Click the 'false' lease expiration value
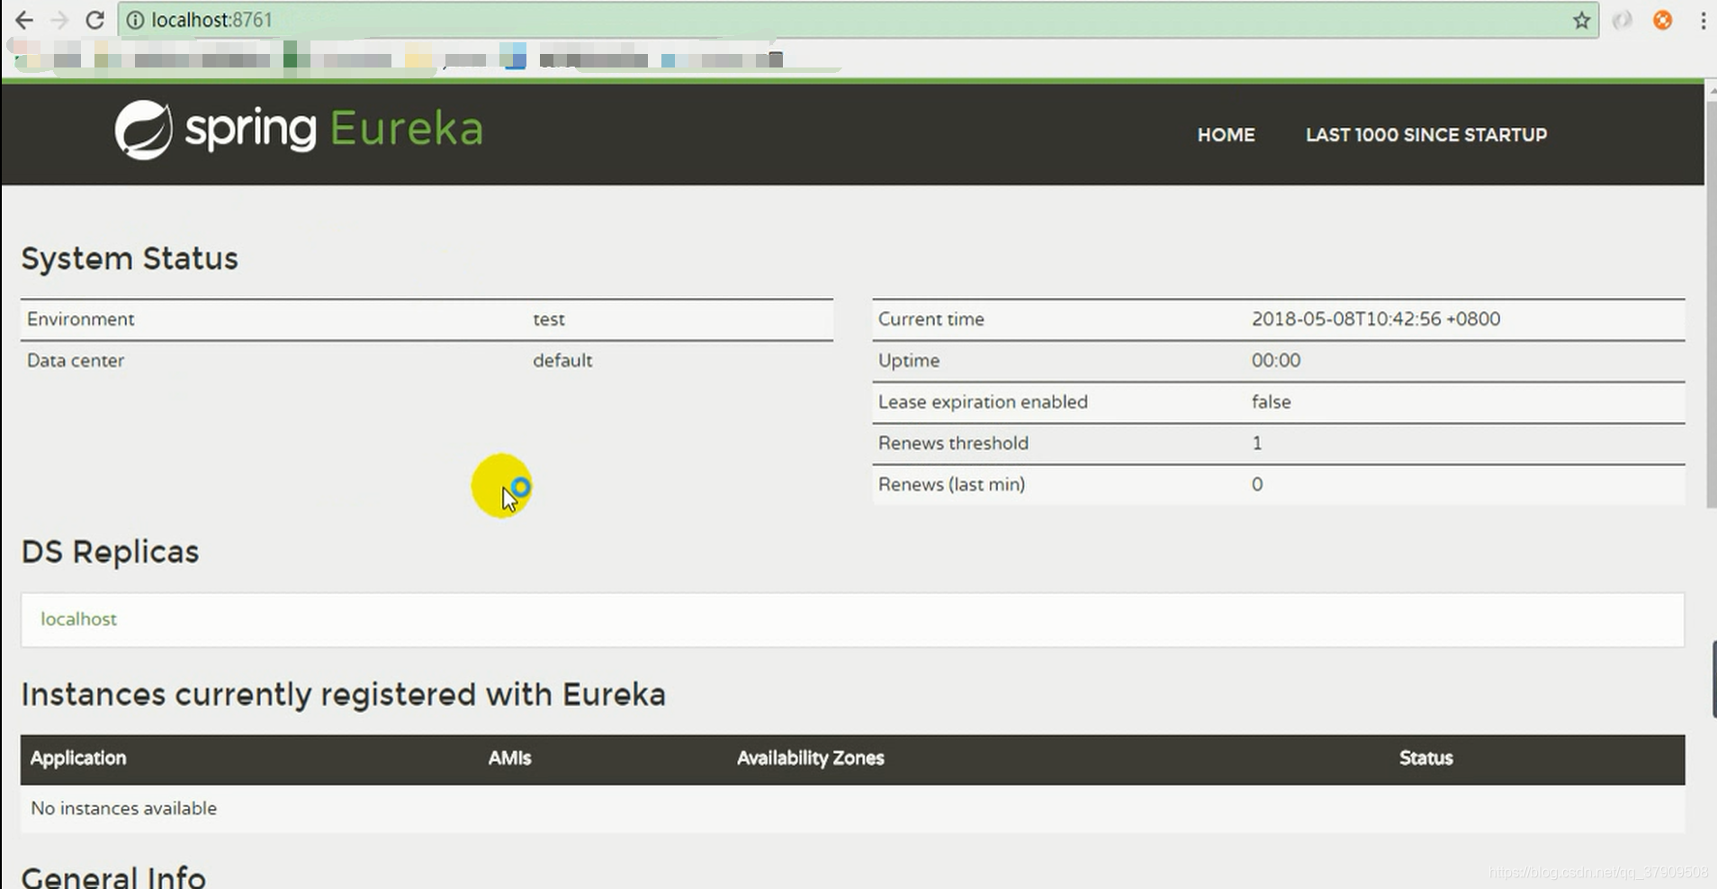Screen dimensions: 1717x889 pyautogui.click(x=1271, y=401)
